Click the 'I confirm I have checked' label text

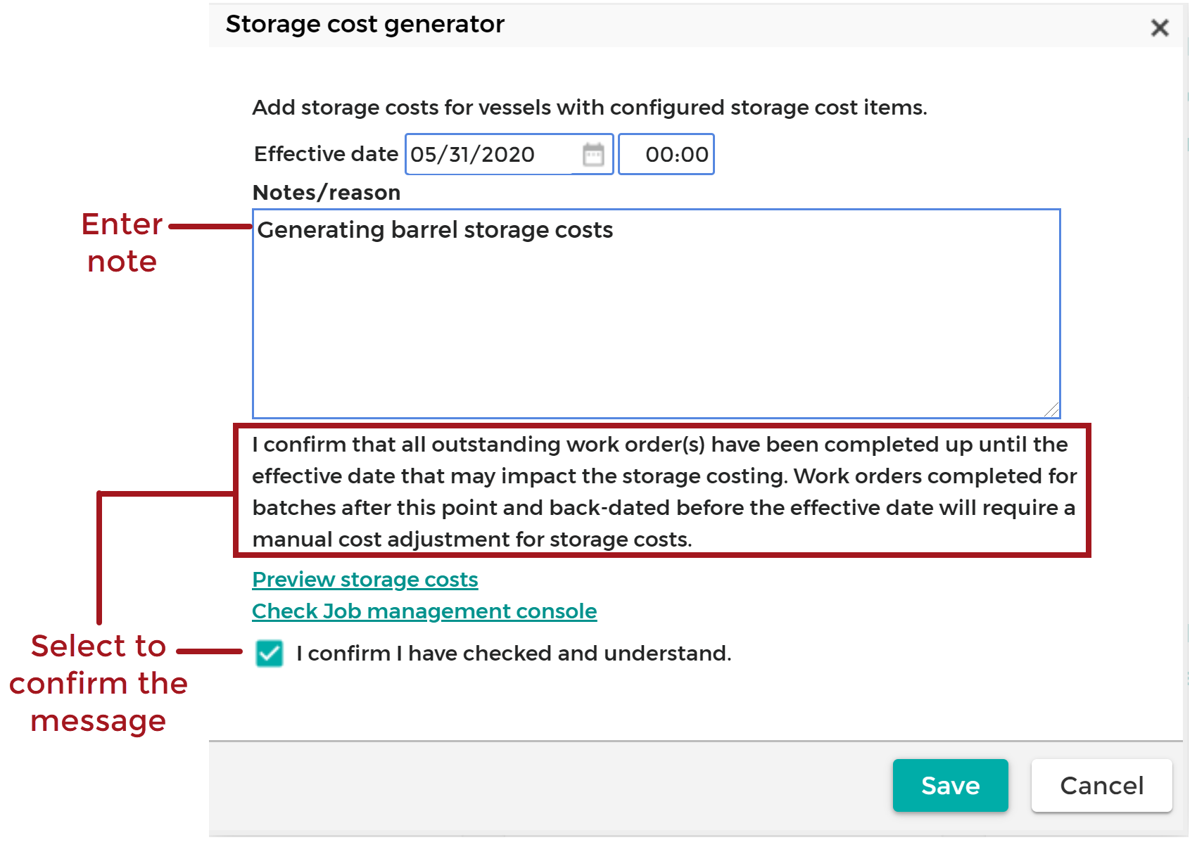coord(514,654)
